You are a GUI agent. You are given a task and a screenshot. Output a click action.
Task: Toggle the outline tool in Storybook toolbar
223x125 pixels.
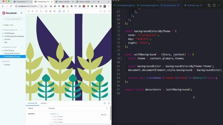pos(64,11)
